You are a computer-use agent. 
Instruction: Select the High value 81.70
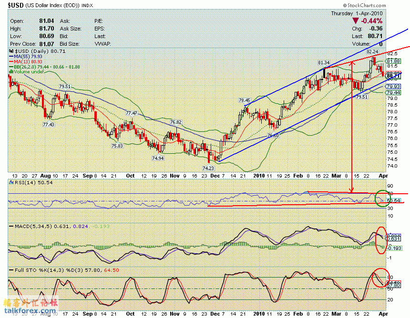click(47, 29)
